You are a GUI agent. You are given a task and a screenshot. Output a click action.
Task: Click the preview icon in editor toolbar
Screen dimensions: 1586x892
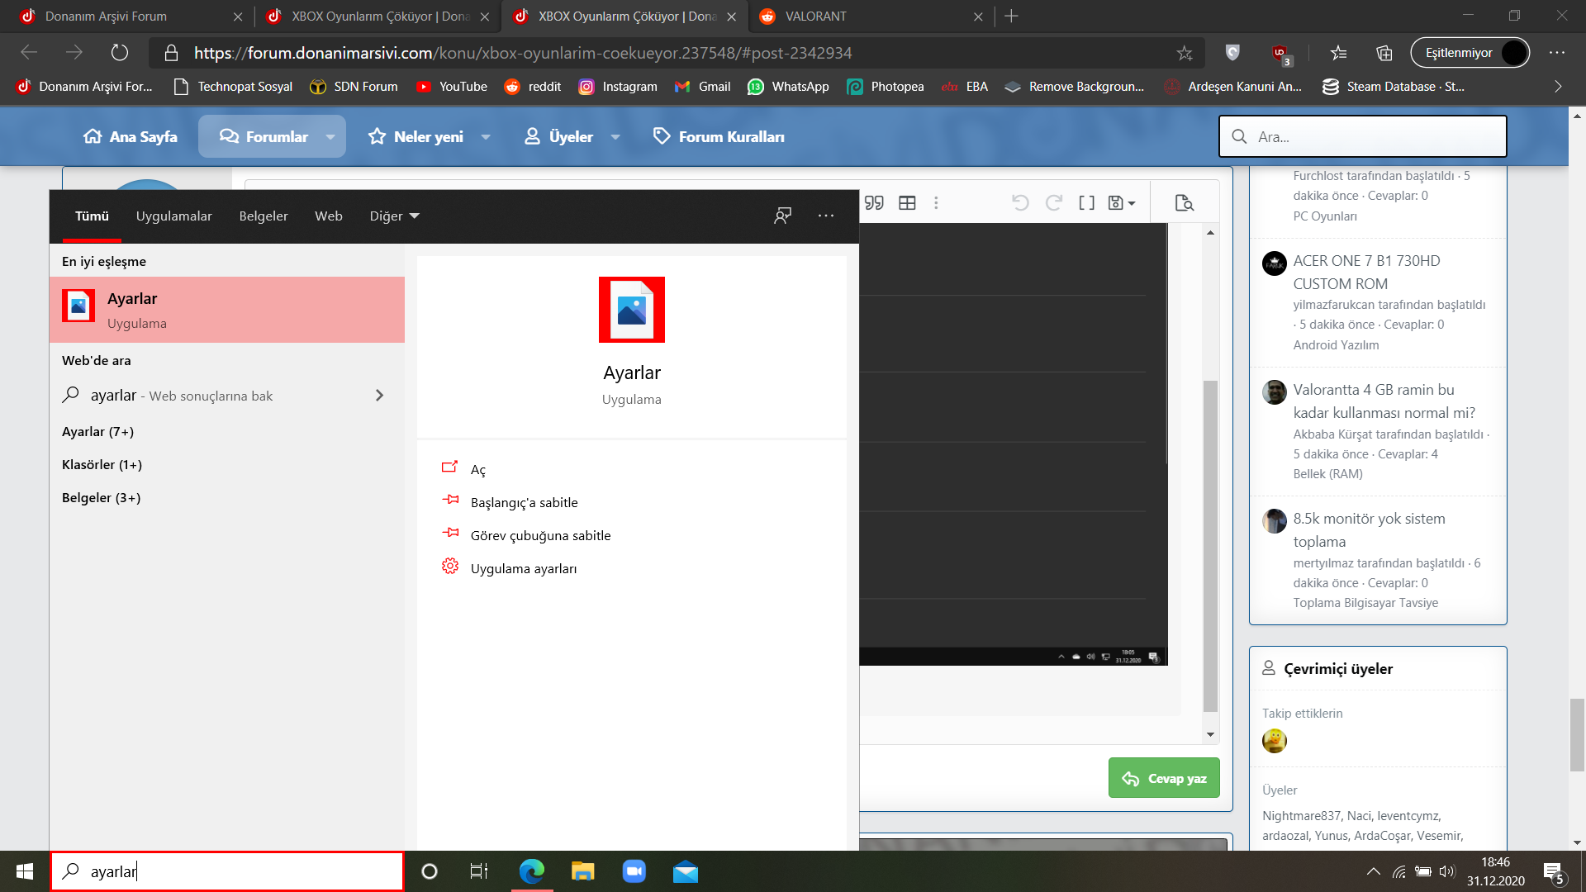tap(1184, 203)
